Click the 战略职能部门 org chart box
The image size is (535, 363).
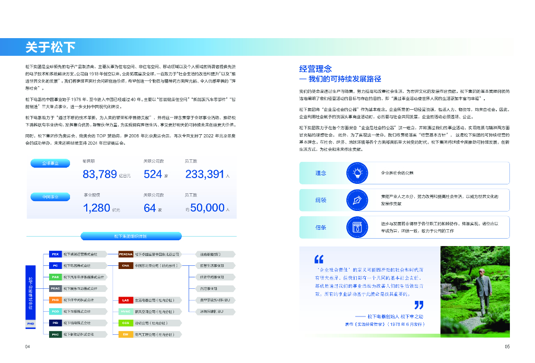[215, 254]
